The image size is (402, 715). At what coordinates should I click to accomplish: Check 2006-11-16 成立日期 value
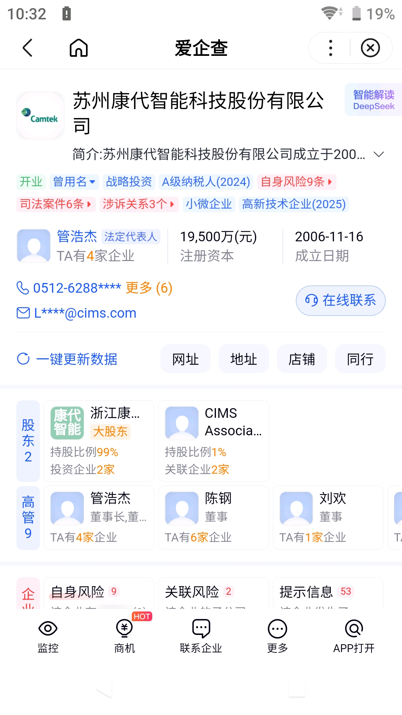coord(329,237)
